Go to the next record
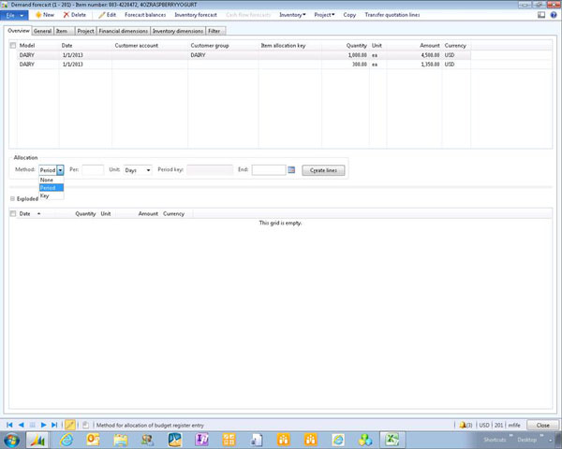 coord(43,425)
